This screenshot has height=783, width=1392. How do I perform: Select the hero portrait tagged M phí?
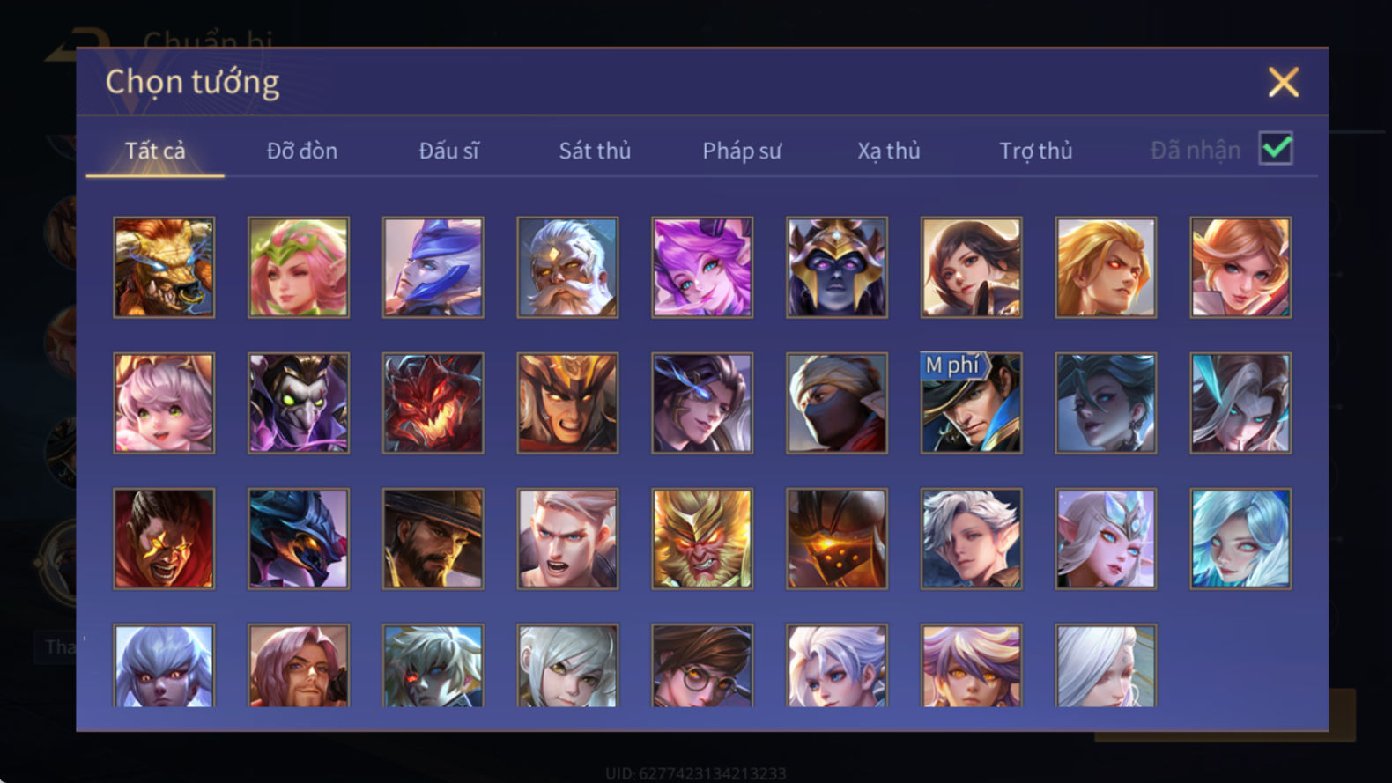tap(971, 403)
